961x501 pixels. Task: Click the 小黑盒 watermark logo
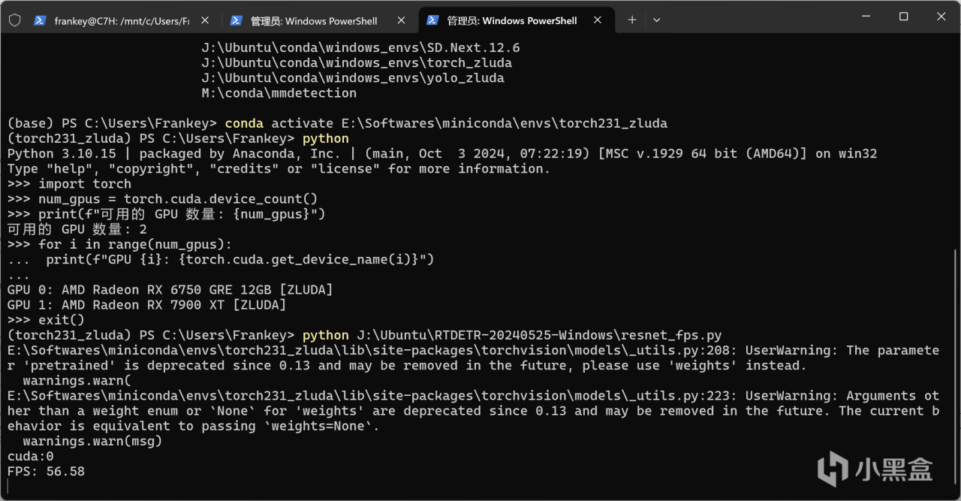pyautogui.click(x=875, y=469)
